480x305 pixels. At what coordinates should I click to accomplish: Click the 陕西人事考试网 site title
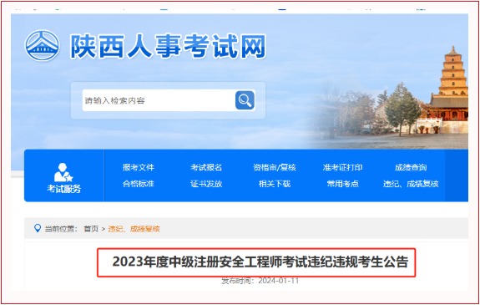168,46
